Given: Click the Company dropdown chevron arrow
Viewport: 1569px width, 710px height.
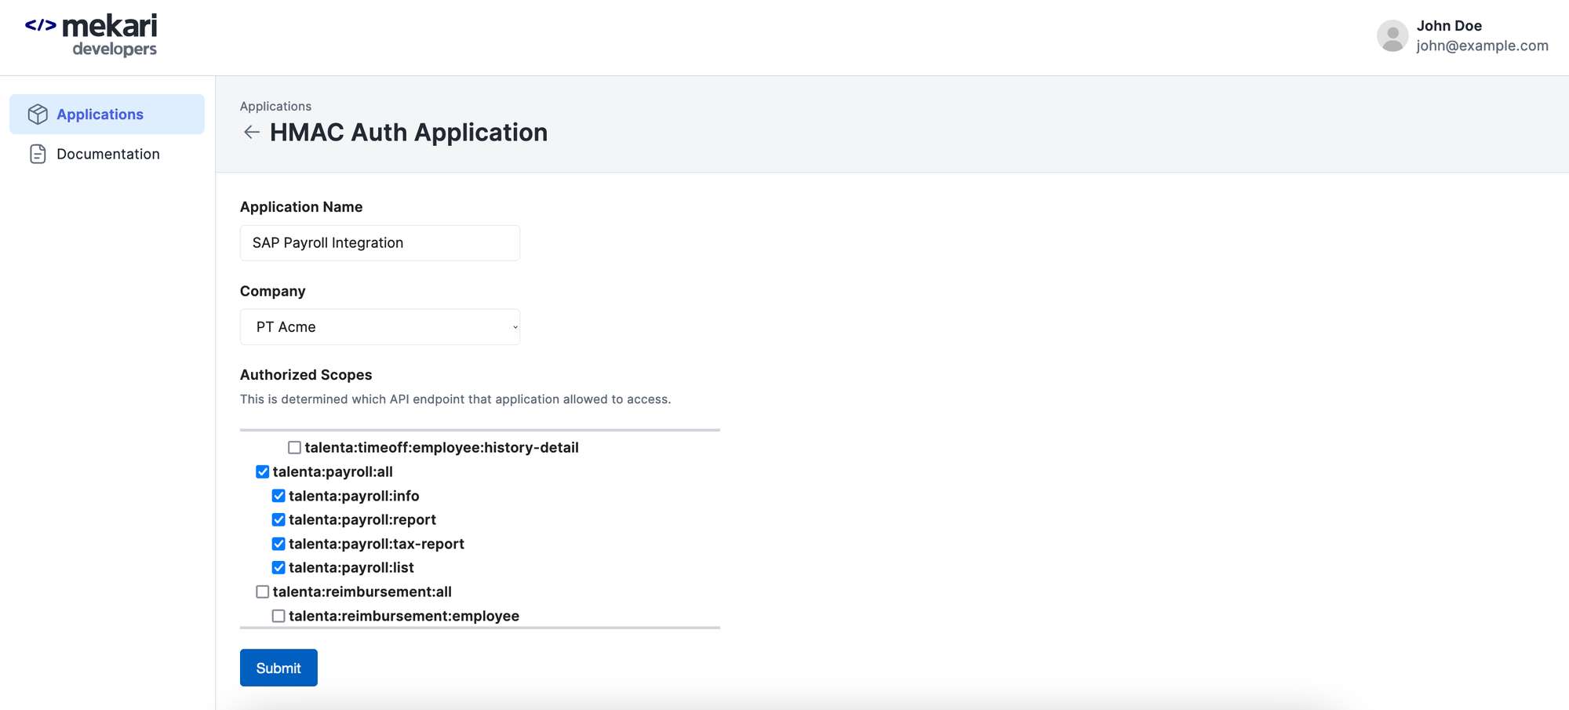Looking at the screenshot, I should point(515,327).
